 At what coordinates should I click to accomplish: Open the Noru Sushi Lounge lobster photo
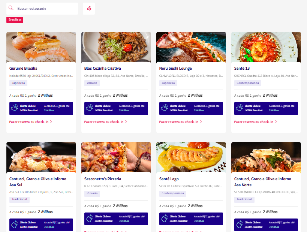[191, 47]
